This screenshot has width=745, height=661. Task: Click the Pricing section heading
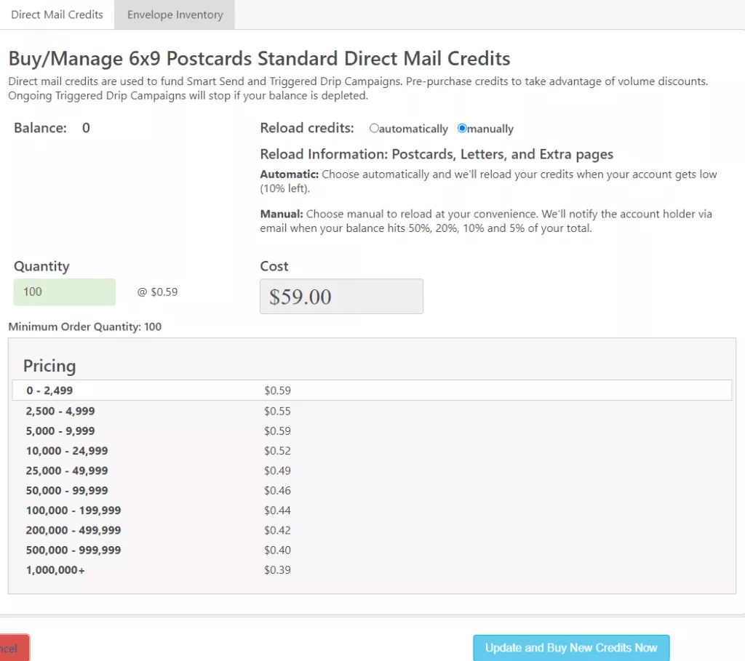(49, 366)
